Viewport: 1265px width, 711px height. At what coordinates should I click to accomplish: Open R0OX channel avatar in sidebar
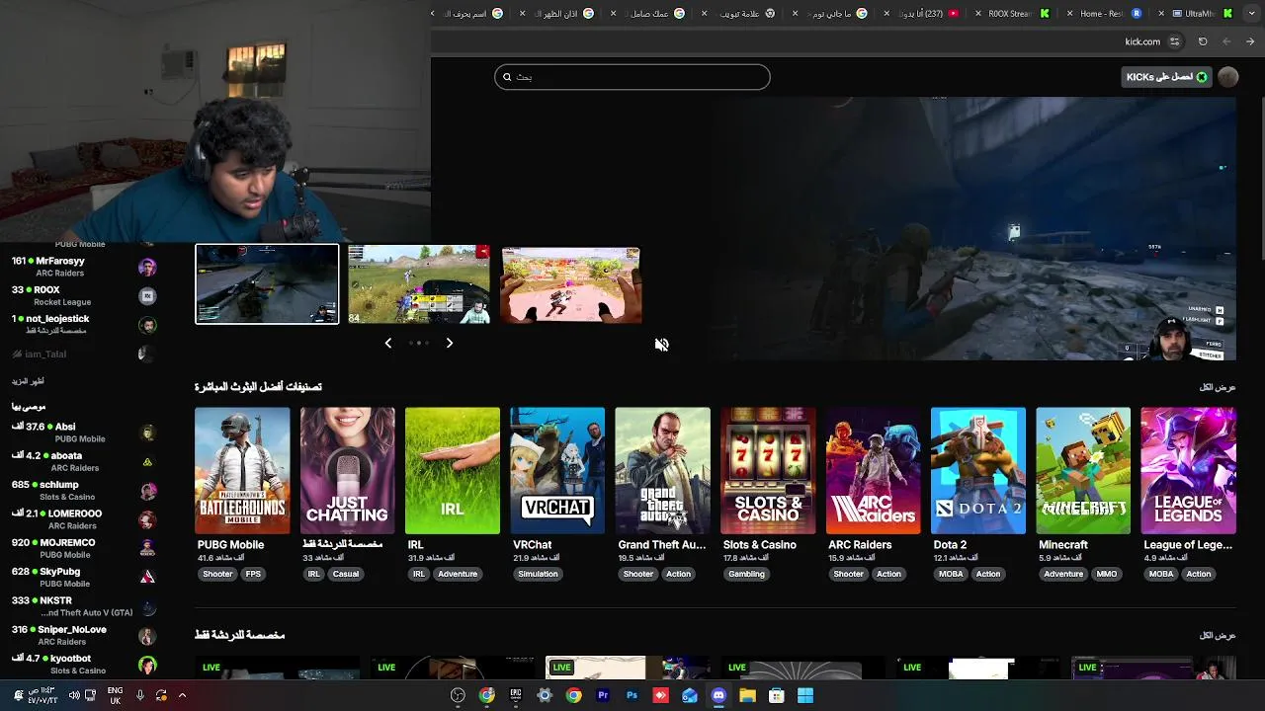(147, 296)
